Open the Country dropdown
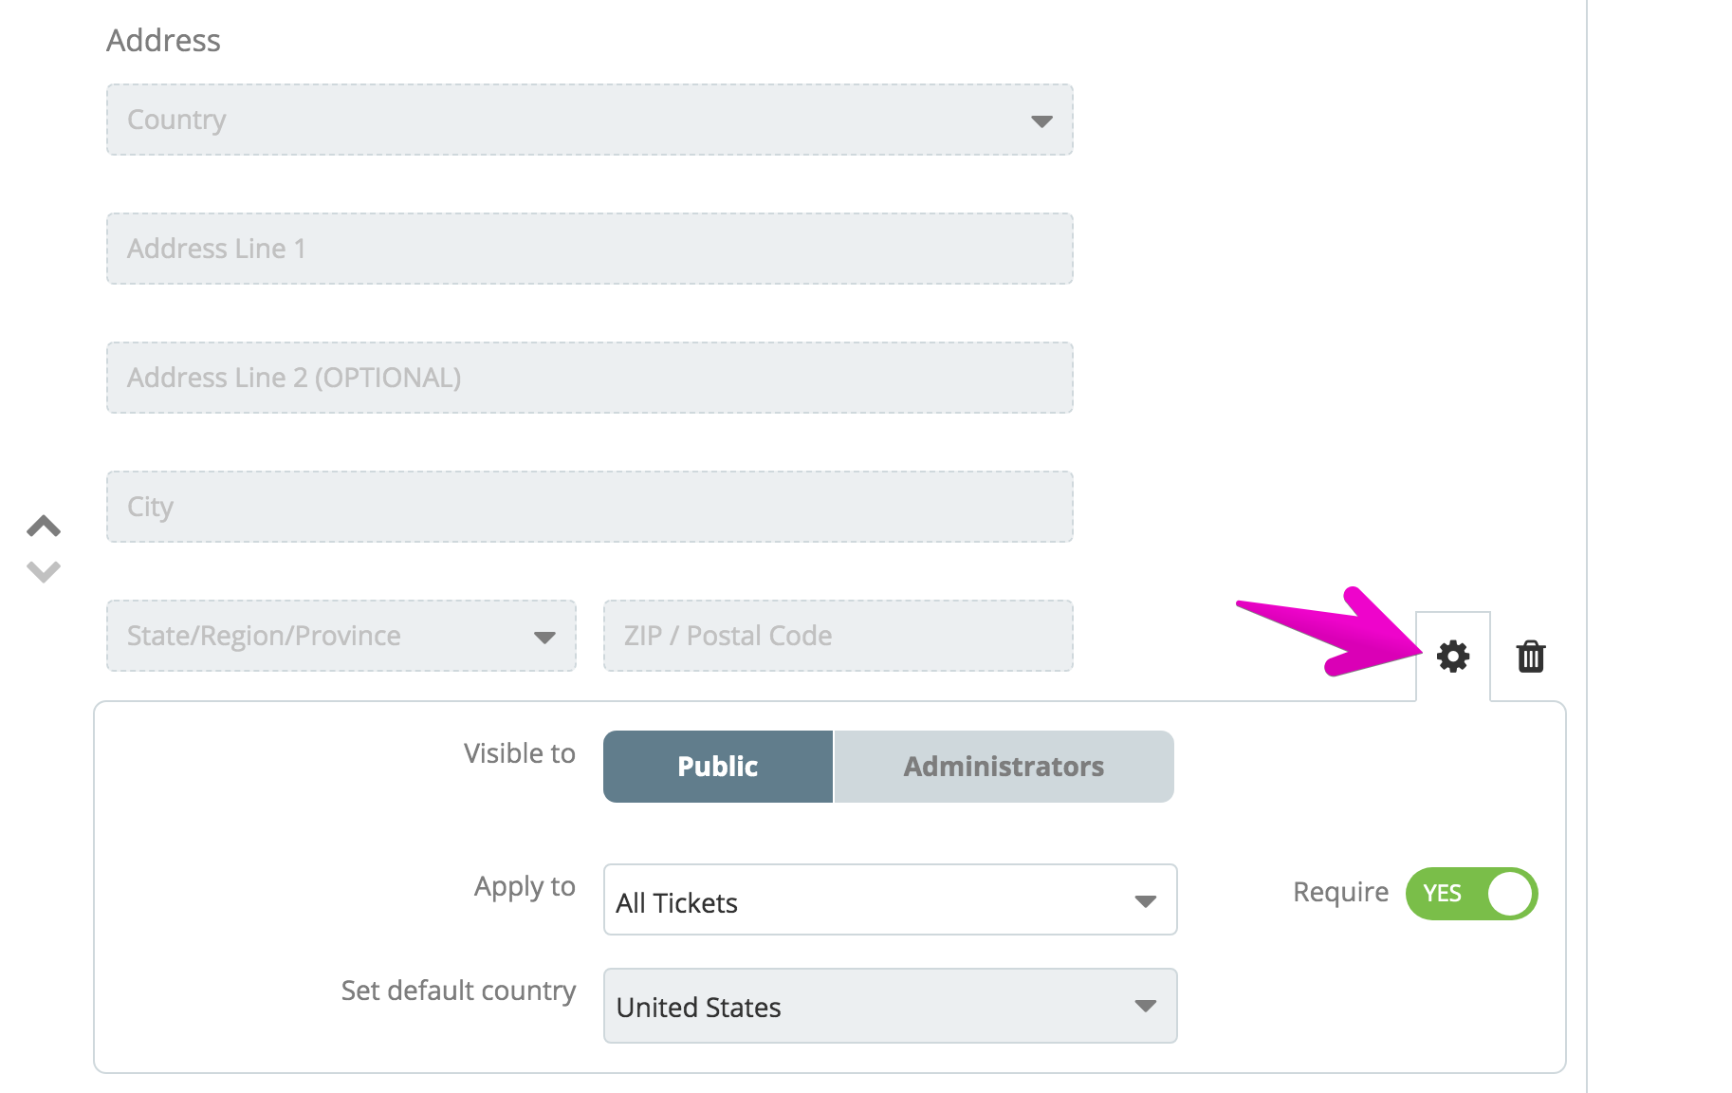Screen dimensions: 1732x1093 (x=590, y=120)
